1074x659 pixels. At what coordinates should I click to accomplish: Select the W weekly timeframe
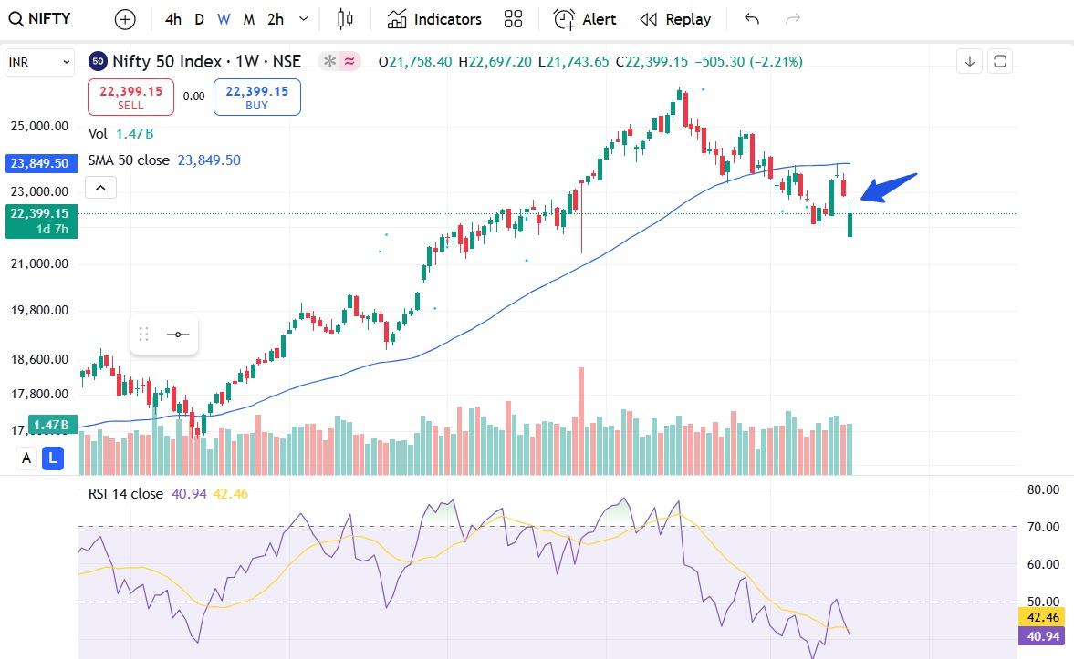click(x=224, y=19)
